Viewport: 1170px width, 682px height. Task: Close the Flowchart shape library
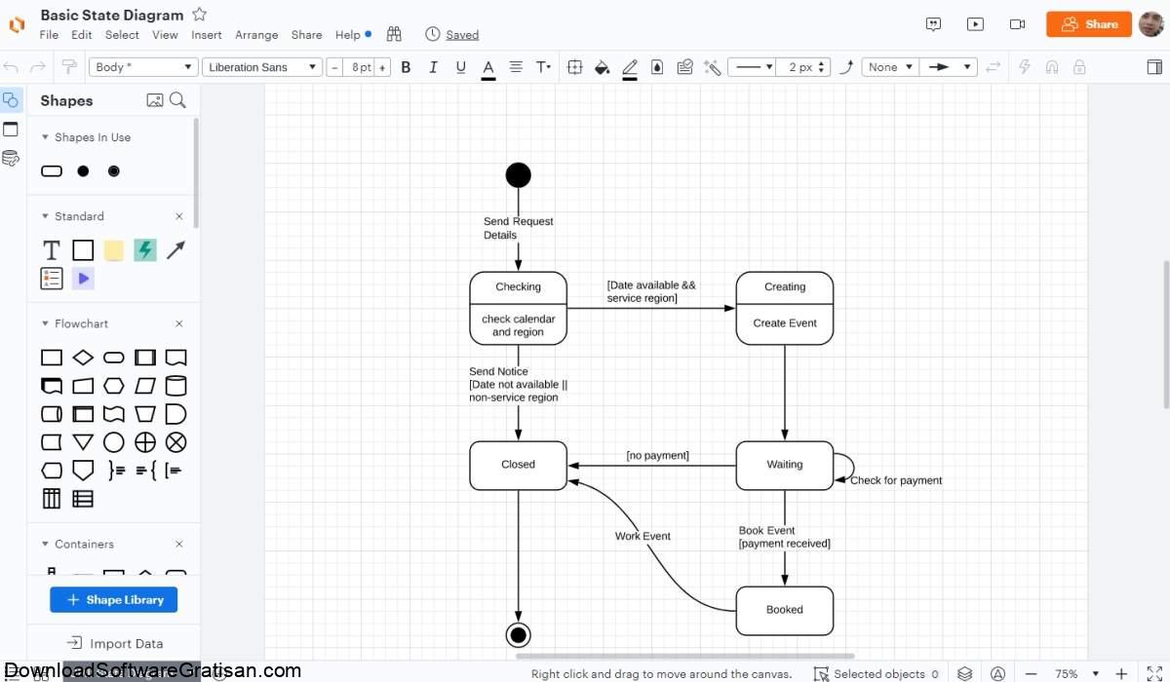pyautogui.click(x=179, y=323)
